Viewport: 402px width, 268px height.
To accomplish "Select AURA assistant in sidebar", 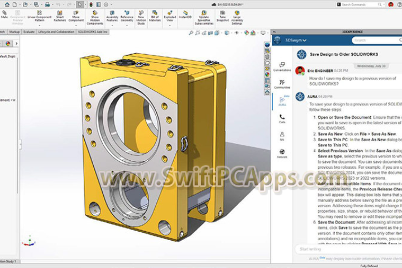I will click(282, 101).
